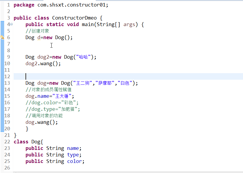This screenshot has width=243, height=173.
Task: Click commented line //dog.type="加肥猫"
Action: coord(53,109)
